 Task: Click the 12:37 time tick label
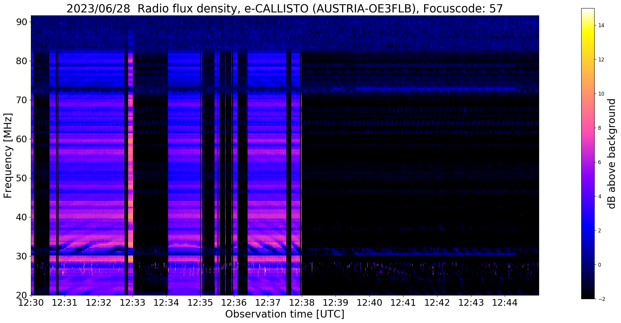[x=268, y=302]
